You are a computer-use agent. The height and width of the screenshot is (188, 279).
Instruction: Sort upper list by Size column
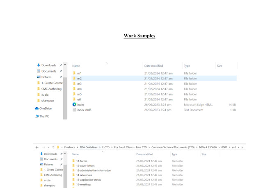click(220, 66)
